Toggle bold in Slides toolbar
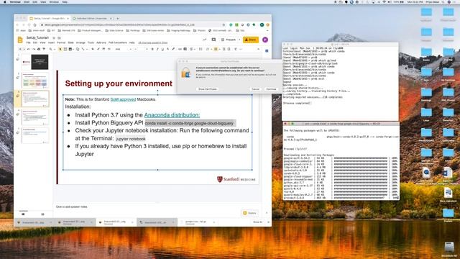Image resolution: width=460 pixels, height=259 pixels. [x=152, y=49]
